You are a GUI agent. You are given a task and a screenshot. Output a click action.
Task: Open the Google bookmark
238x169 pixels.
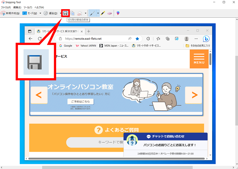pos(66,46)
